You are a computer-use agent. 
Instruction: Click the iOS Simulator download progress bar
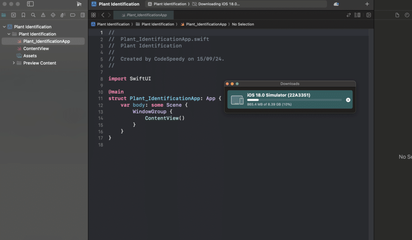[294, 100]
